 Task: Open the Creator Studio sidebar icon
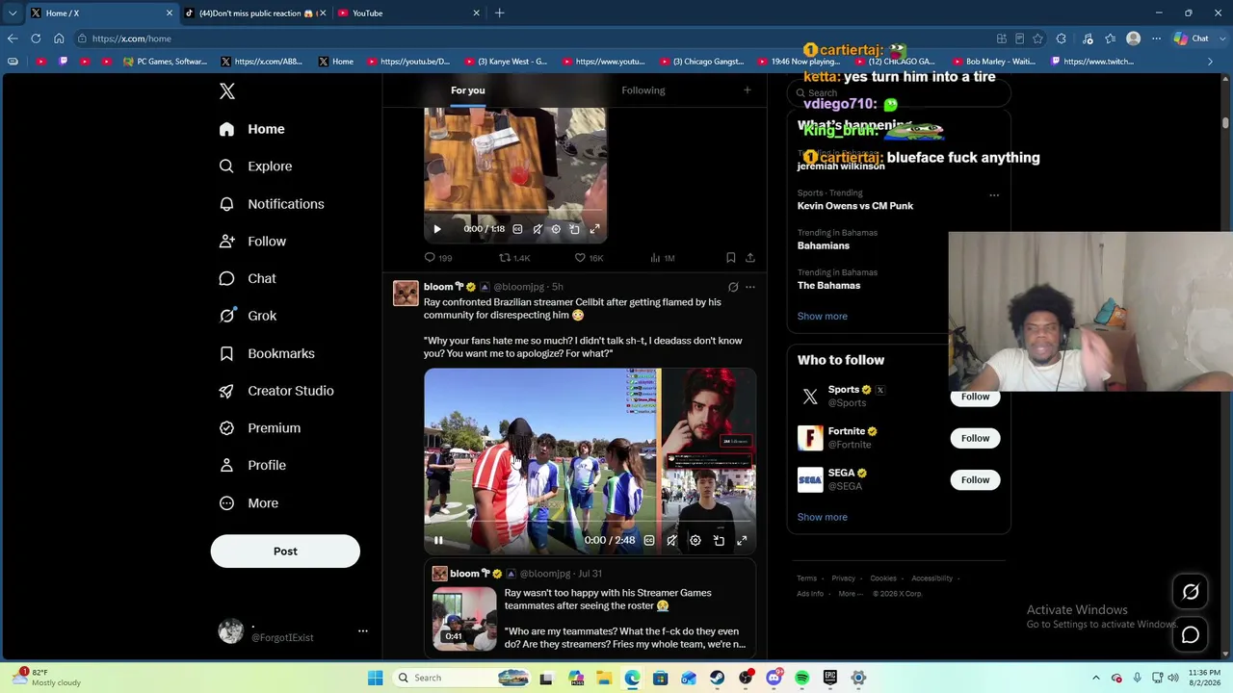coord(226,391)
